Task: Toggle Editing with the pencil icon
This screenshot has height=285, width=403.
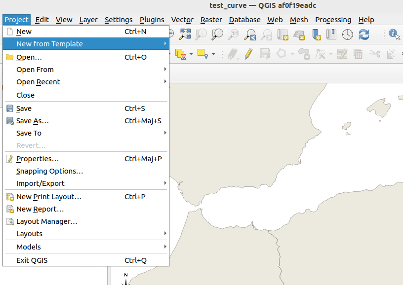Action: [248, 53]
